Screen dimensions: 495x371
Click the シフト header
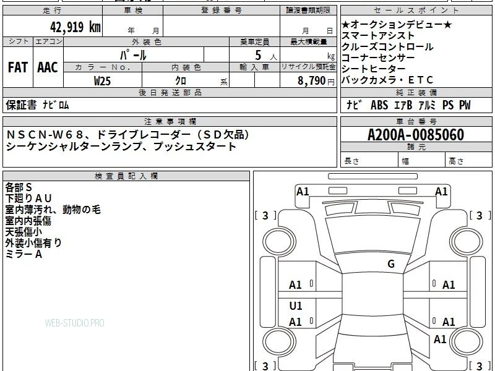(18, 41)
